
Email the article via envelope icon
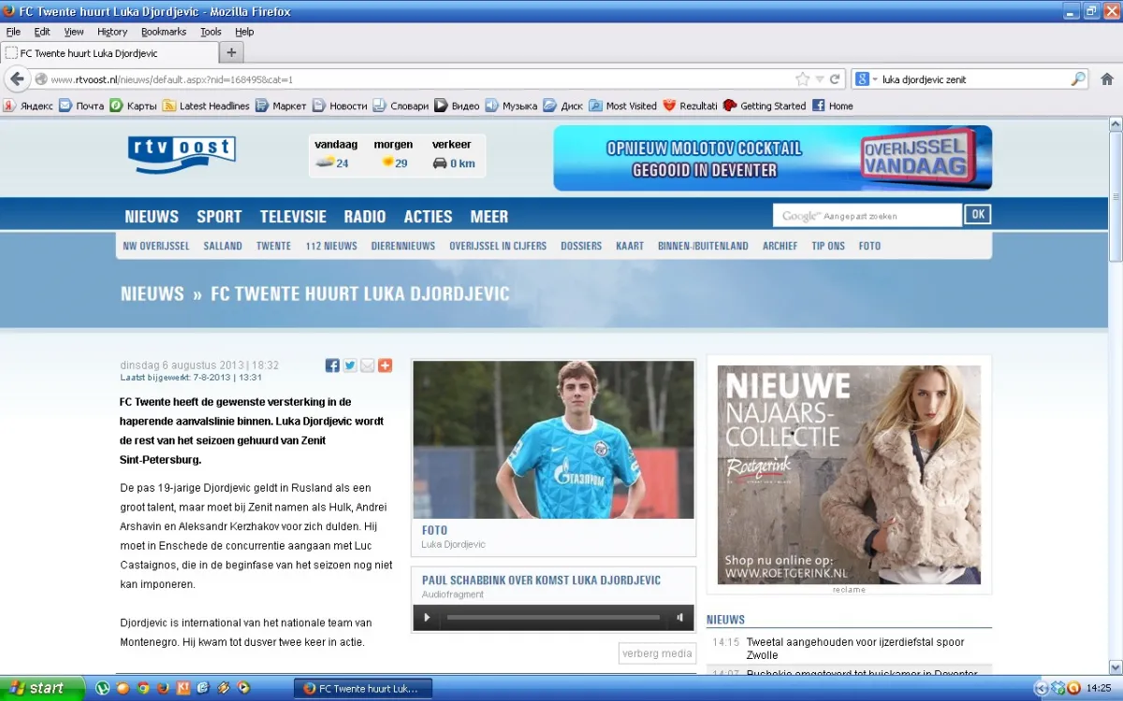[x=367, y=365]
